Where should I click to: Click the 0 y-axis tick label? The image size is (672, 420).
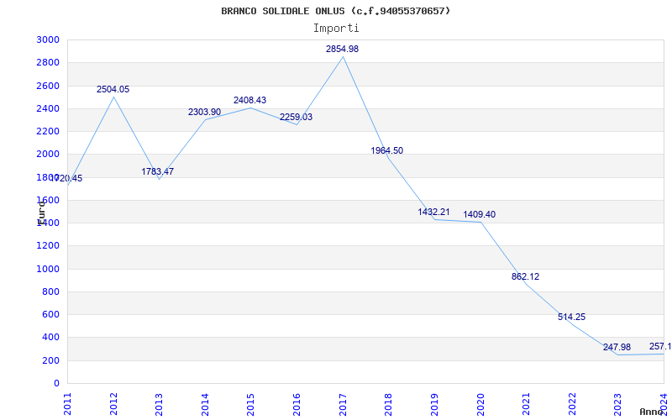click(x=56, y=383)
